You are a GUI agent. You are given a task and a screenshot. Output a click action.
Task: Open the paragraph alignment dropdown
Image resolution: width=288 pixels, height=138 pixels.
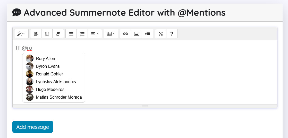pos(95,33)
